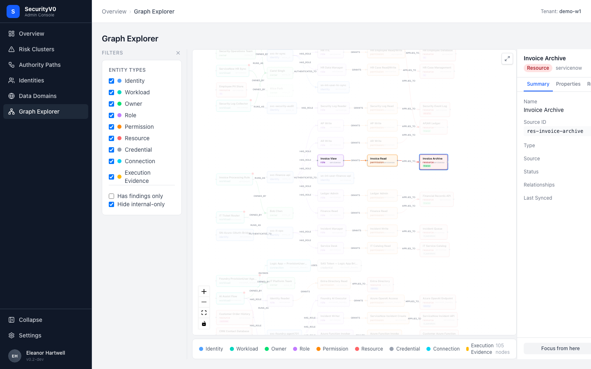The width and height of the screenshot is (591, 369).
Task: Toggle the graph interactivity lock
Action: click(204, 323)
